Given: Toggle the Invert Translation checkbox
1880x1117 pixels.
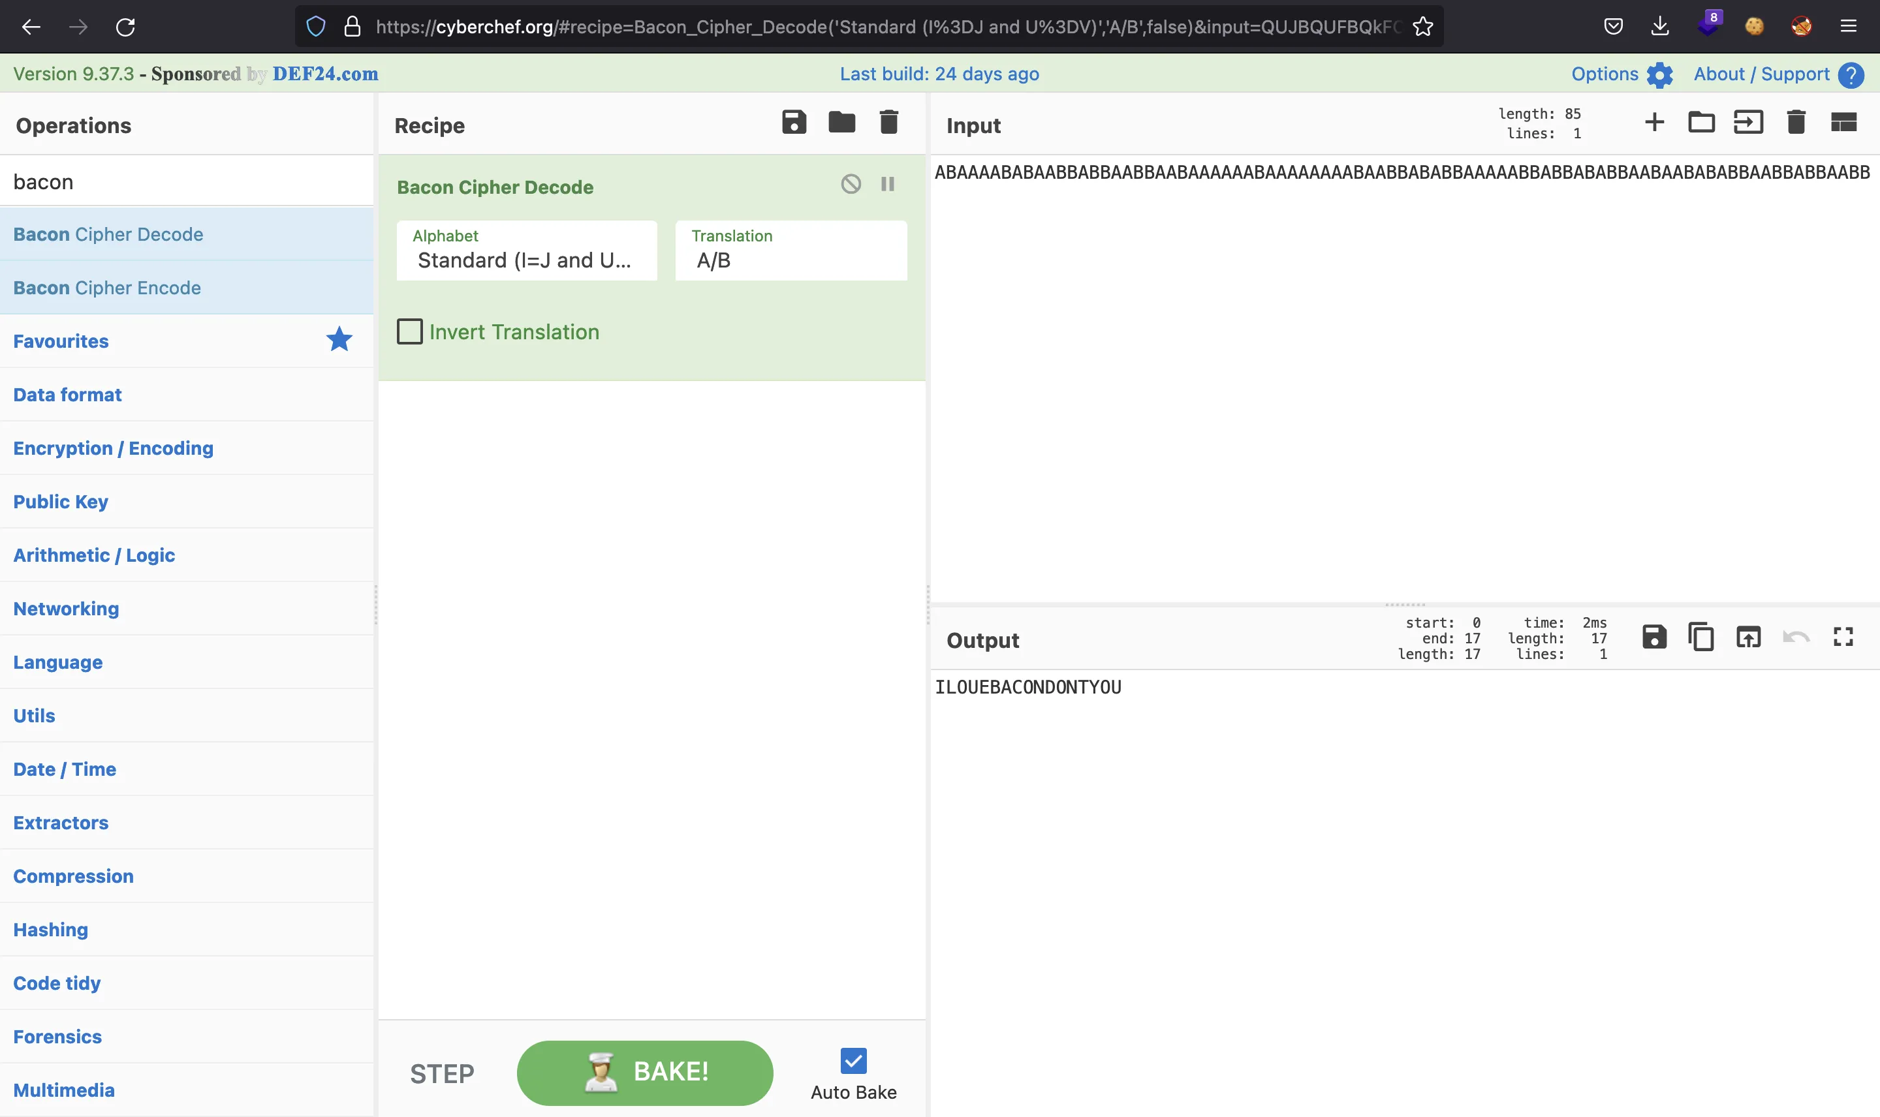Looking at the screenshot, I should (x=409, y=331).
